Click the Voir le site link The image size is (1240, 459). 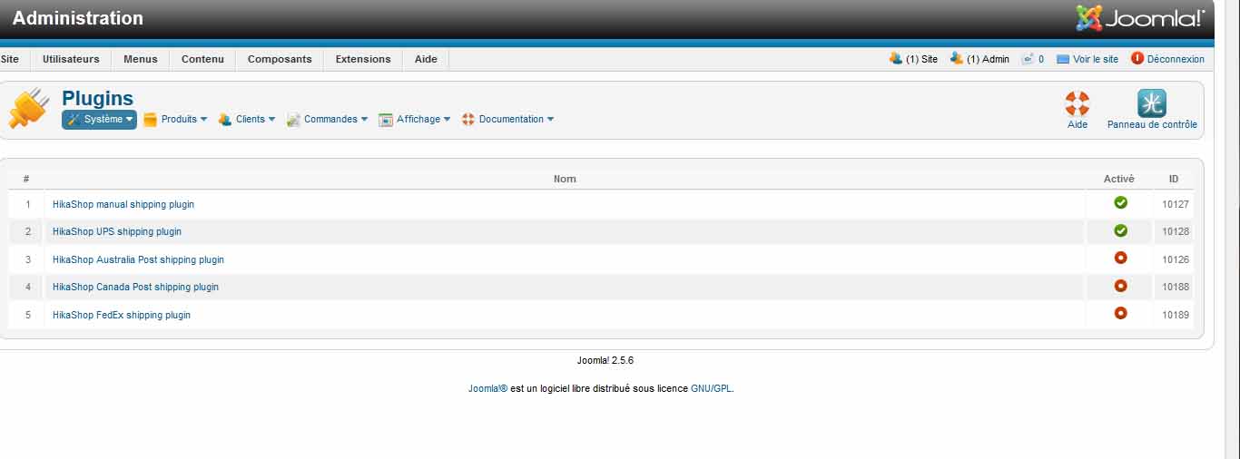1096,59
